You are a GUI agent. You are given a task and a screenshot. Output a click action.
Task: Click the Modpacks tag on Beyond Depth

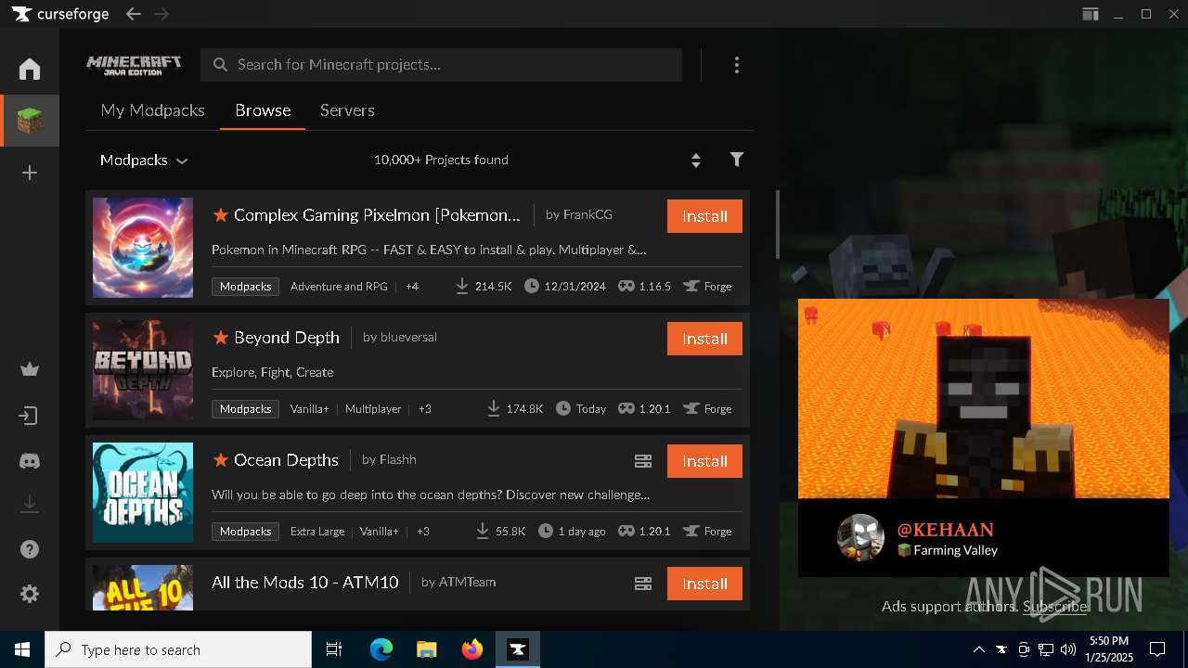pyautogui.click(x=245, y=409)
